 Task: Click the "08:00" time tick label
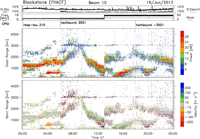point(72,134)
